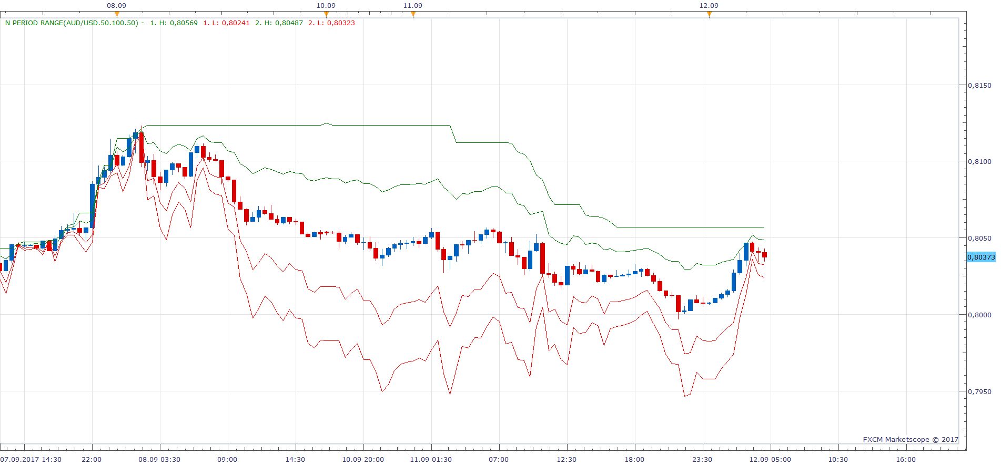1001x466 pixels.
Task: Click the 22:00 time axis label
Action: coord(92,459)
